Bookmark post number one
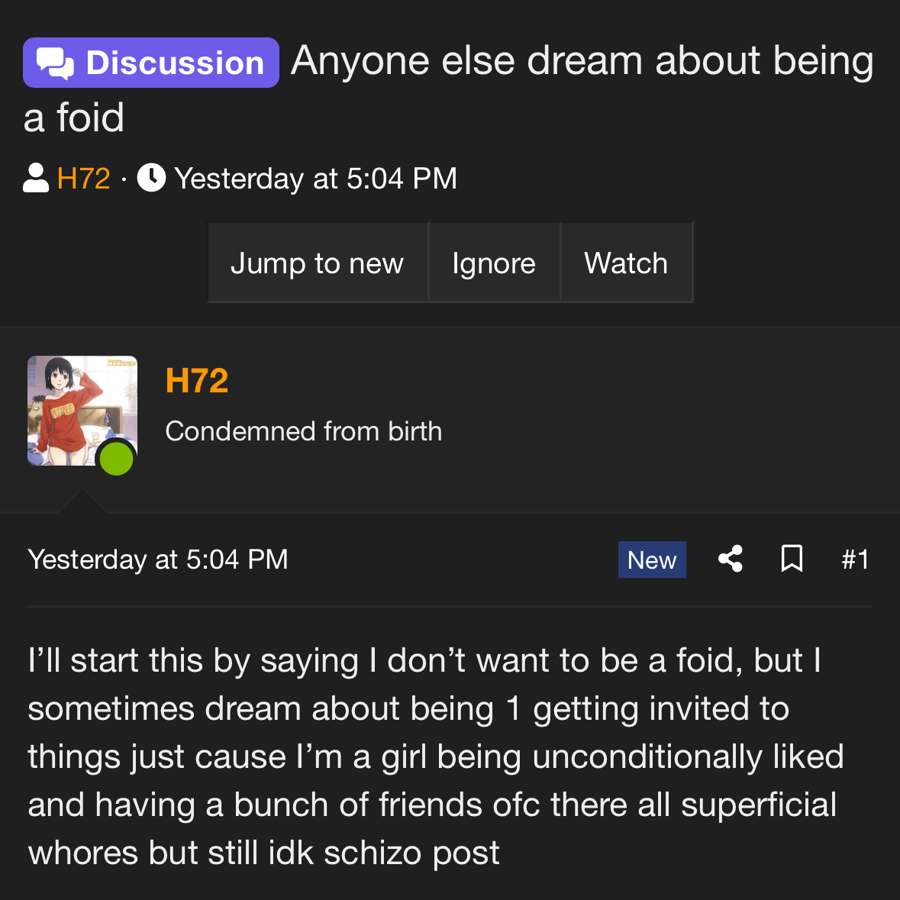This screenshot has width=900, height=900. tap(792, 559)
